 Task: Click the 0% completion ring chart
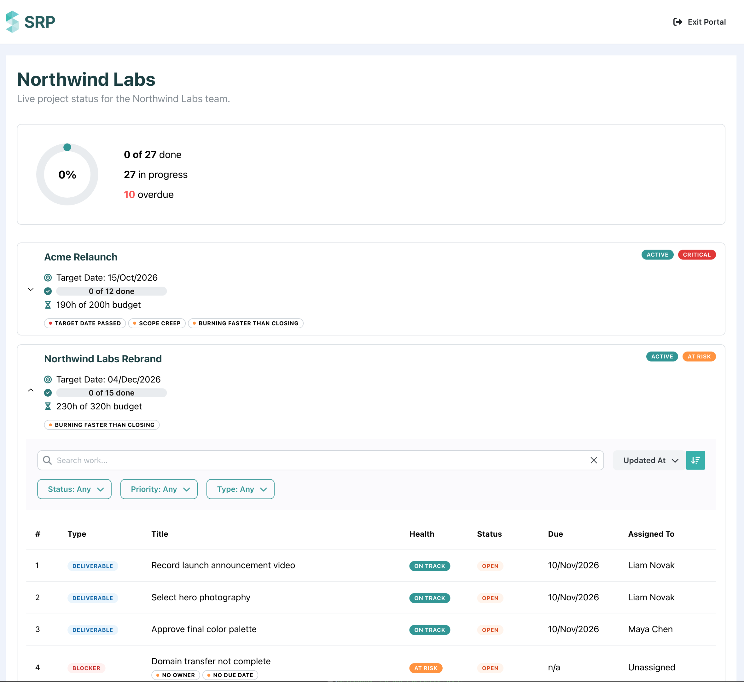click(x=67, y=174)
